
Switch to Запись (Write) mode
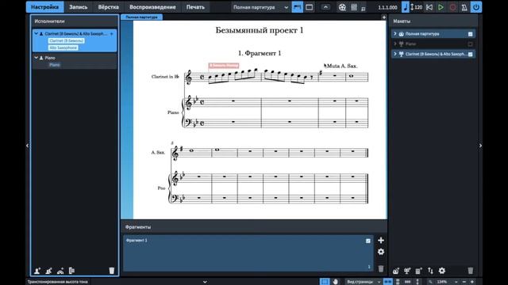click(78, 7)
